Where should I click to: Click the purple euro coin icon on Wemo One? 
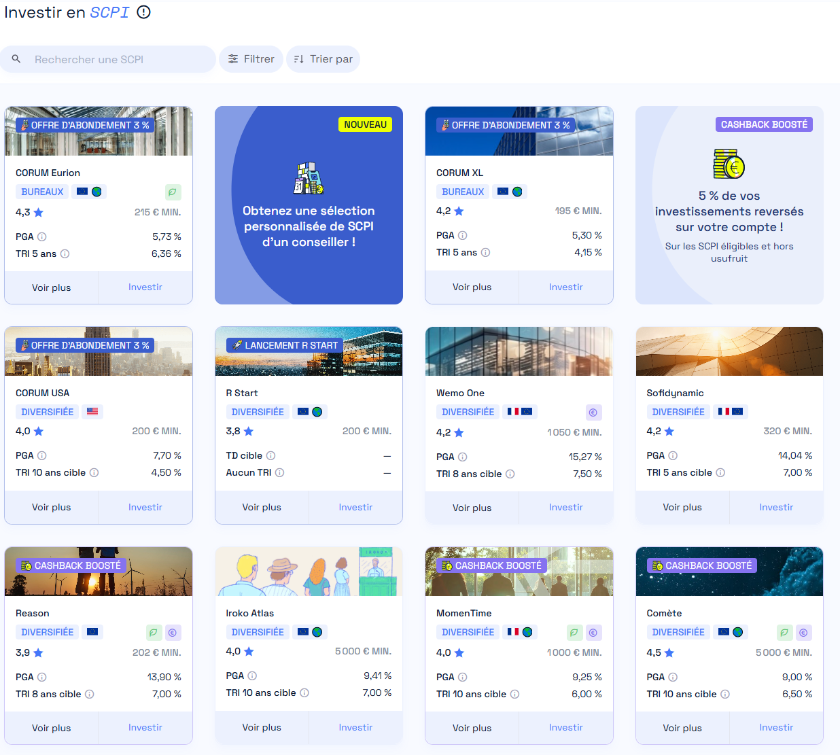point(593,412)
